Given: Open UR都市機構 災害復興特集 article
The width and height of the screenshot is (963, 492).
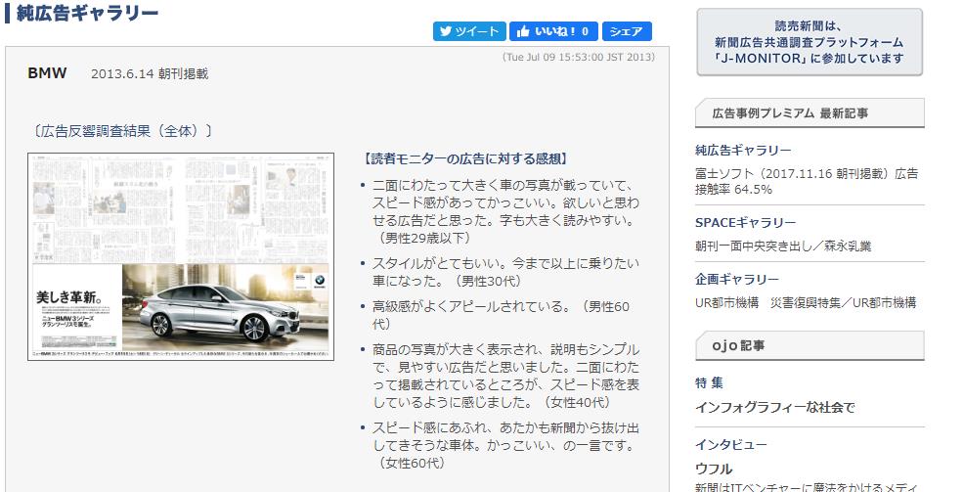Looking at the screenshot, I should [x=806, y=302].
